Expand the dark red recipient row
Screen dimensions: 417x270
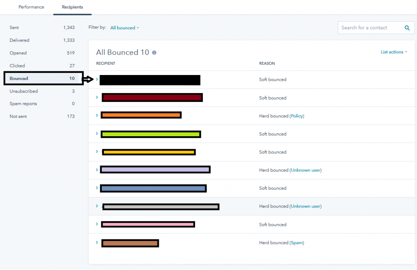click(97, 97)
